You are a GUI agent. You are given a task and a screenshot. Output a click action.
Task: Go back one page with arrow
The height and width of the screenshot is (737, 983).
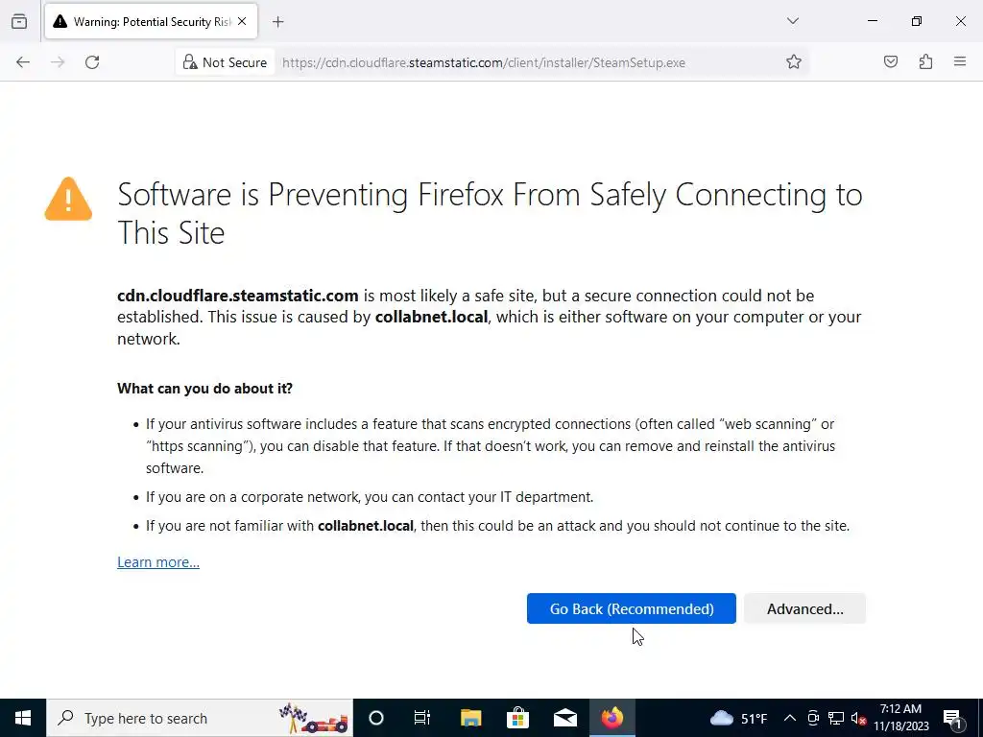(x=23, y=62)
